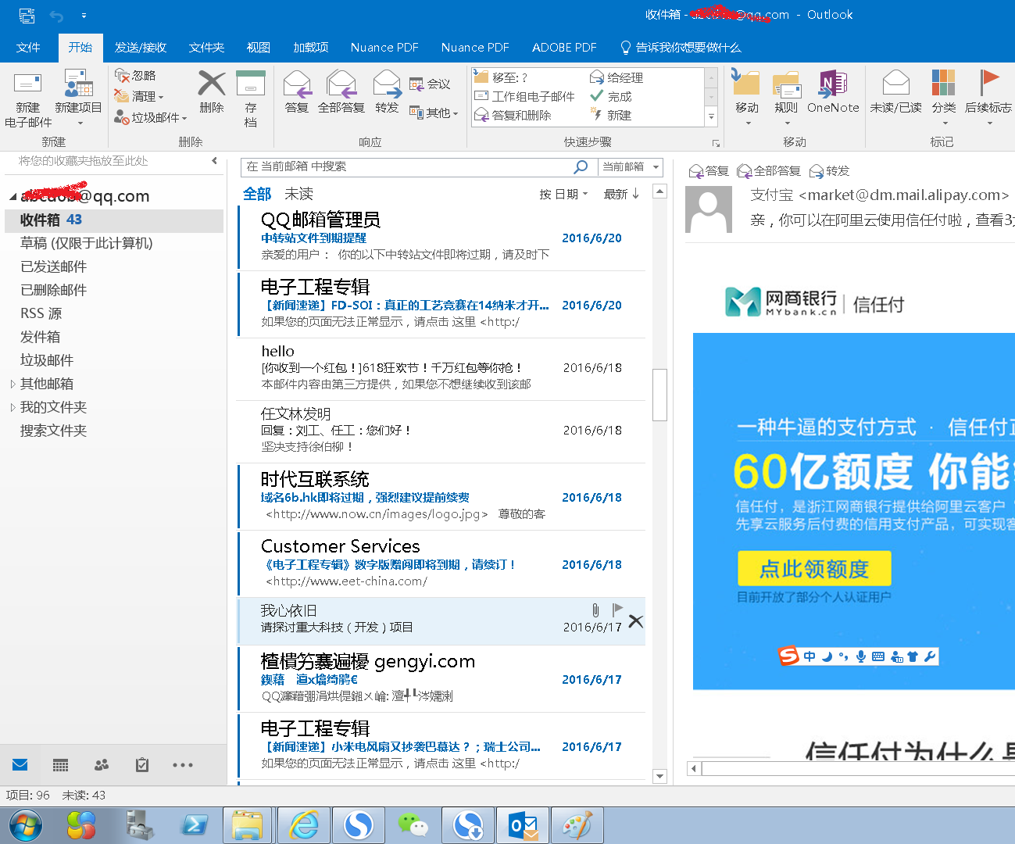The image size is (1015, 844).
Task: Switch to the Send/Receive (发送/接收) tab
Action: (x=141, y=48)
